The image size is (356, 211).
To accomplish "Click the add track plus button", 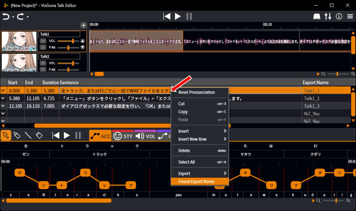I will tap(83, 26).
